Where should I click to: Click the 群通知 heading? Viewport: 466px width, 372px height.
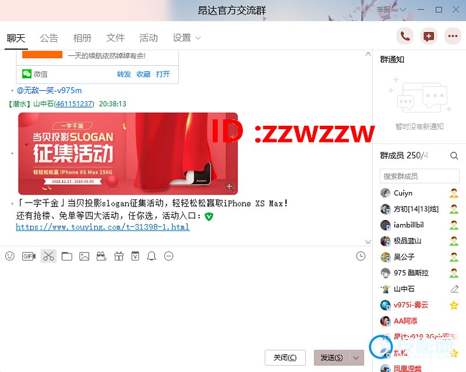(392, 60)
